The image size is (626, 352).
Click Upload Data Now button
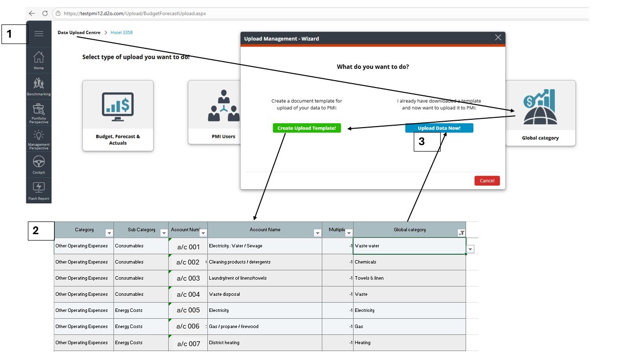(x=439, y=128)
